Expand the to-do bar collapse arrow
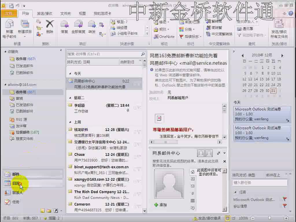Image resolution: width=296 pixels, height=222 pixels. point(234,51)
